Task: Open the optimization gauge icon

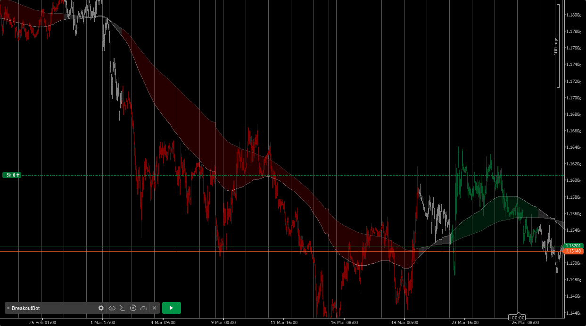Action: tap(144, 308)
